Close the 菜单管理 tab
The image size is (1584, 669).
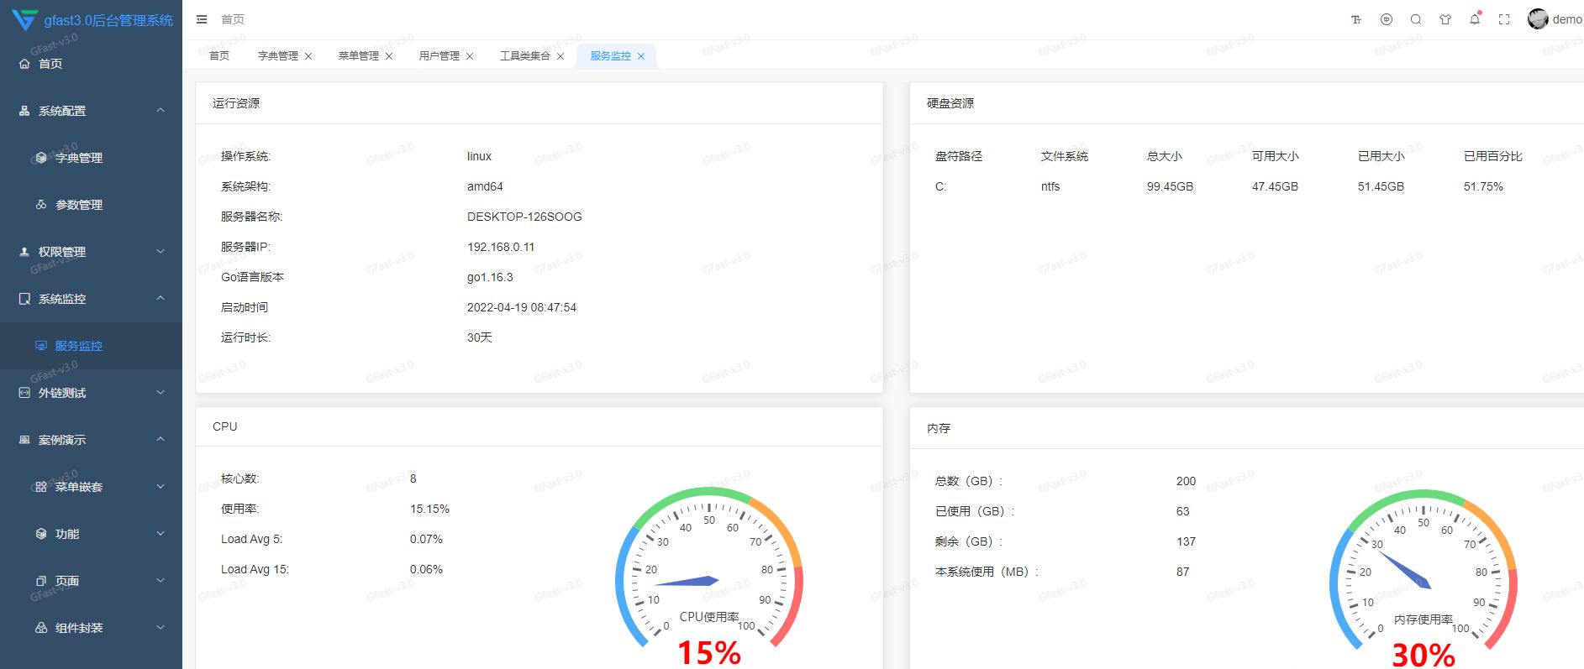(x=389, y=56)
